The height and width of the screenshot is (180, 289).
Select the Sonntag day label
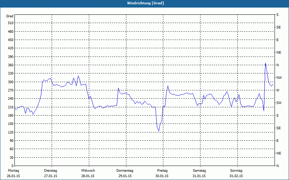(236, 171)
